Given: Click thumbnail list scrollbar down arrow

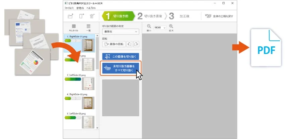Looking at the screenshot, I should (x=97, y=128).
